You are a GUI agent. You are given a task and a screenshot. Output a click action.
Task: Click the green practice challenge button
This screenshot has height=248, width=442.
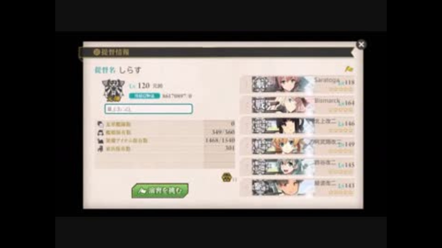pos(160,191)
